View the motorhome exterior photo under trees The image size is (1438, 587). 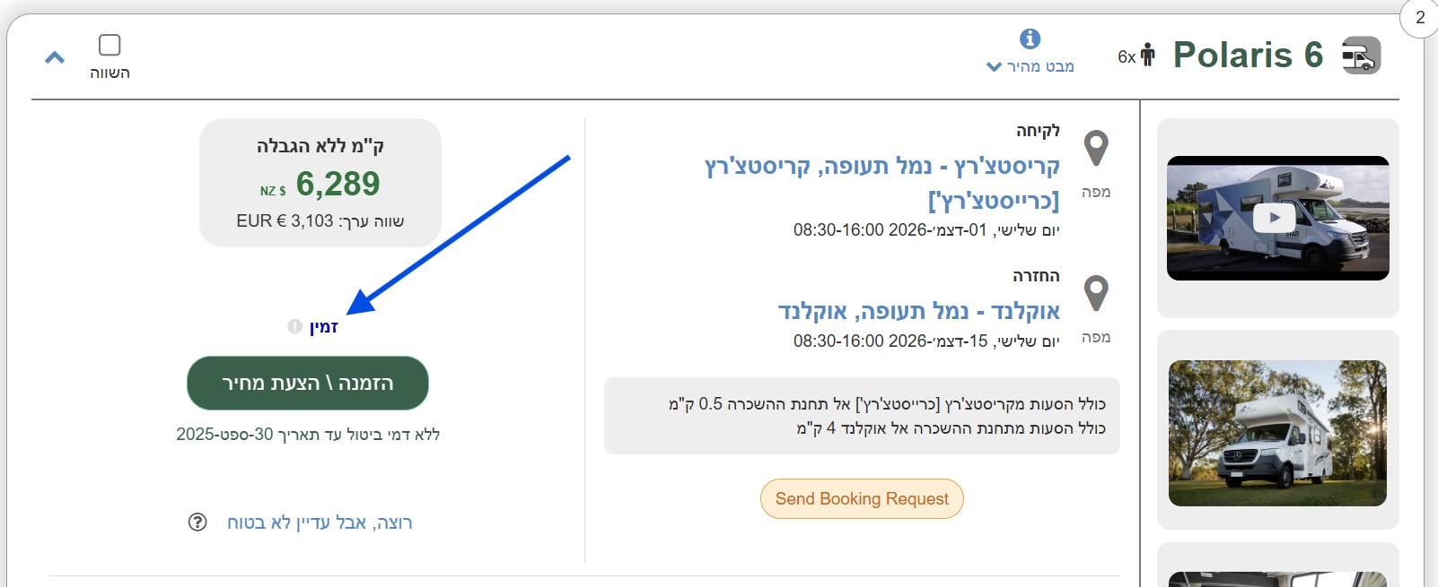click(1276, 433)
